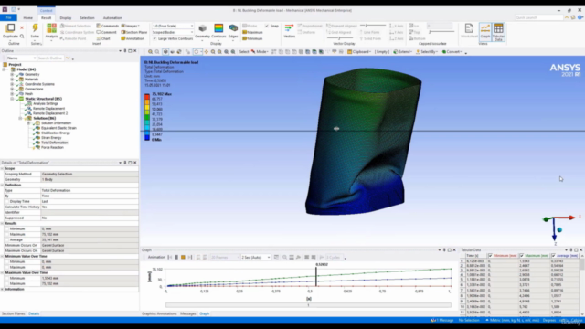The image size is (585, 329).
Task: Switch to the Automation ribbon tab
Action: pos(112,18)
